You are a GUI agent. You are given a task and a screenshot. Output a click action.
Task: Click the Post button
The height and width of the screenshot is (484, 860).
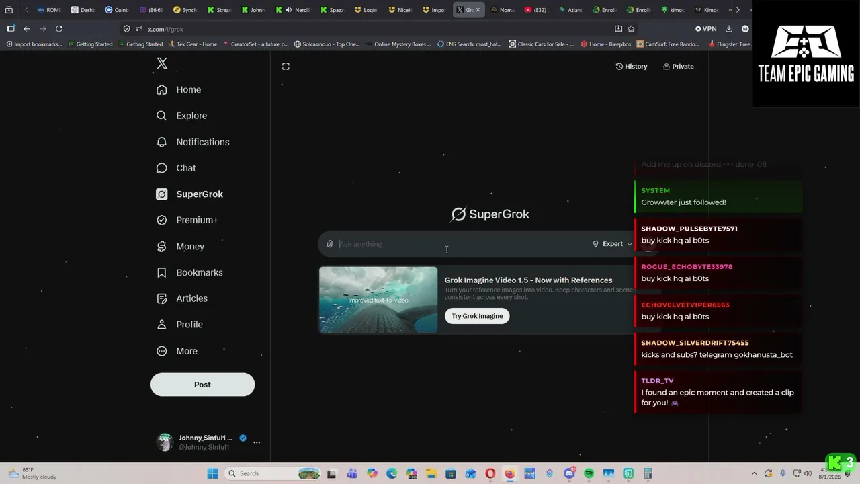pos(202,385)
